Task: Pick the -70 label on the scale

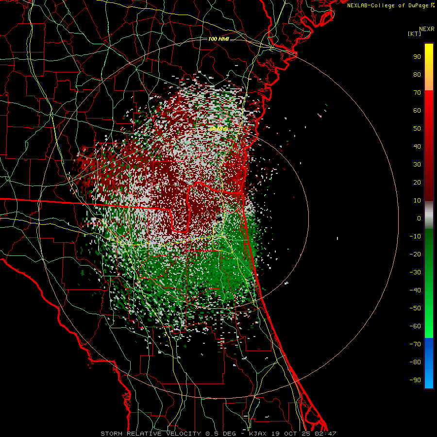Action: (415, 344)
